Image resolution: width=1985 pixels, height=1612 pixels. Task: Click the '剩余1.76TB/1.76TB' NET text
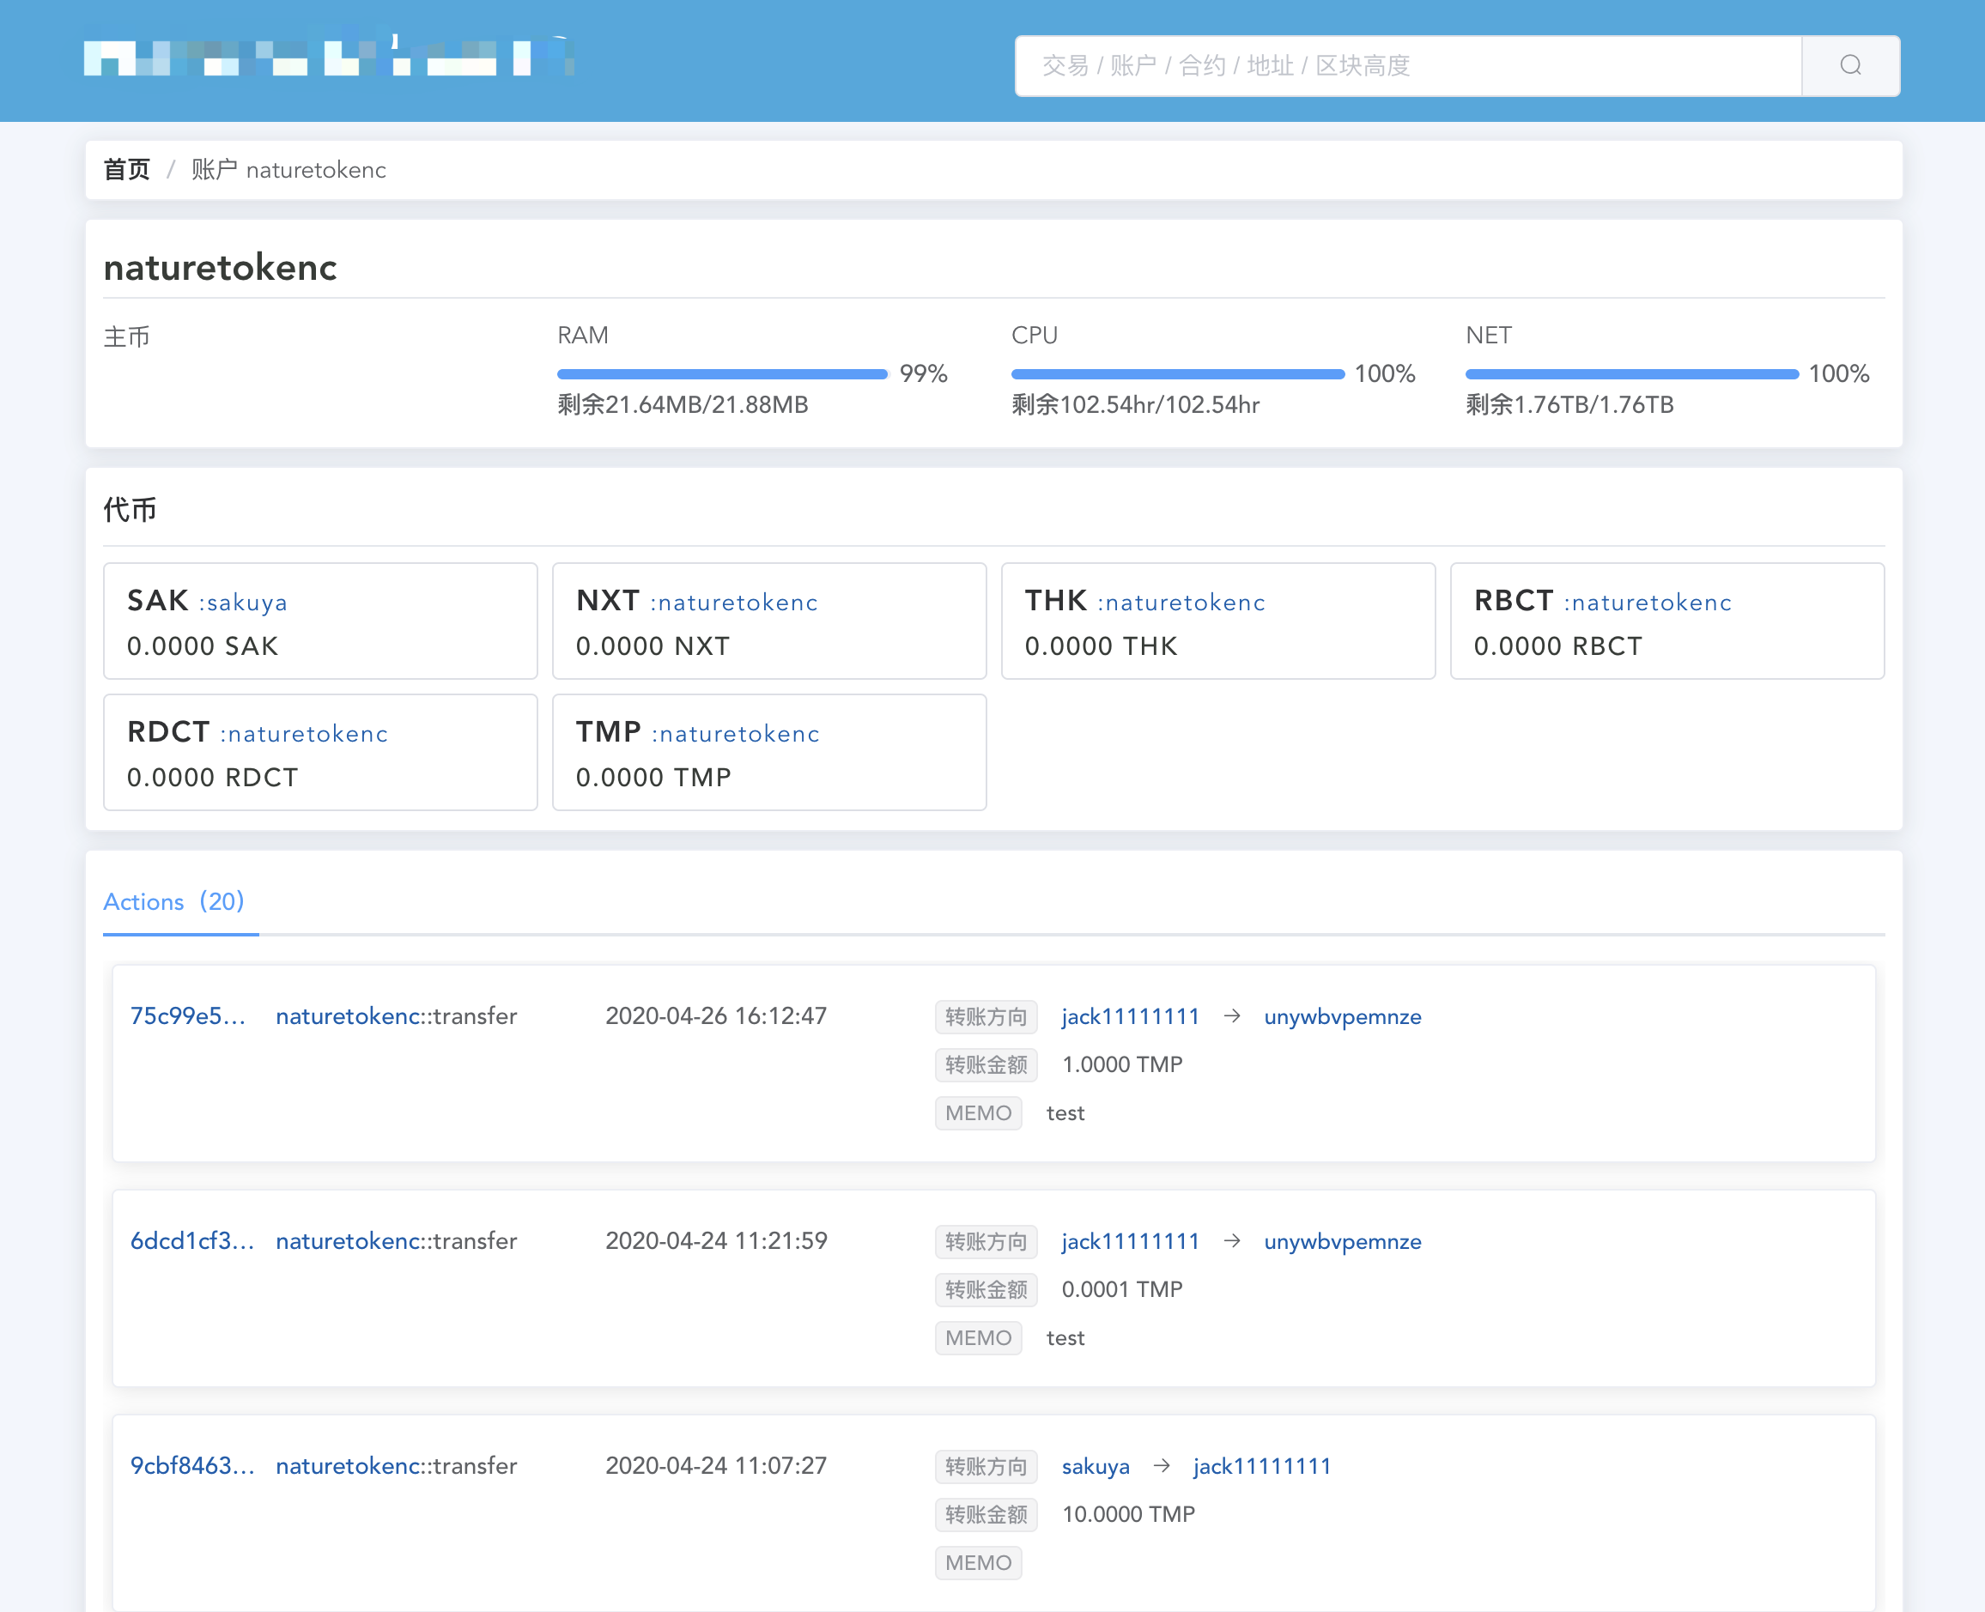point(1569,405)
